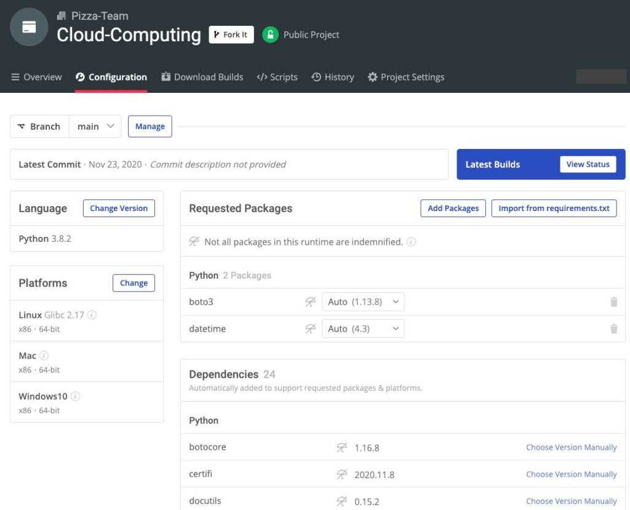Open the boto3 Auto version dropdown
This screenshot has height=510, width=630.
coord(363,301)
